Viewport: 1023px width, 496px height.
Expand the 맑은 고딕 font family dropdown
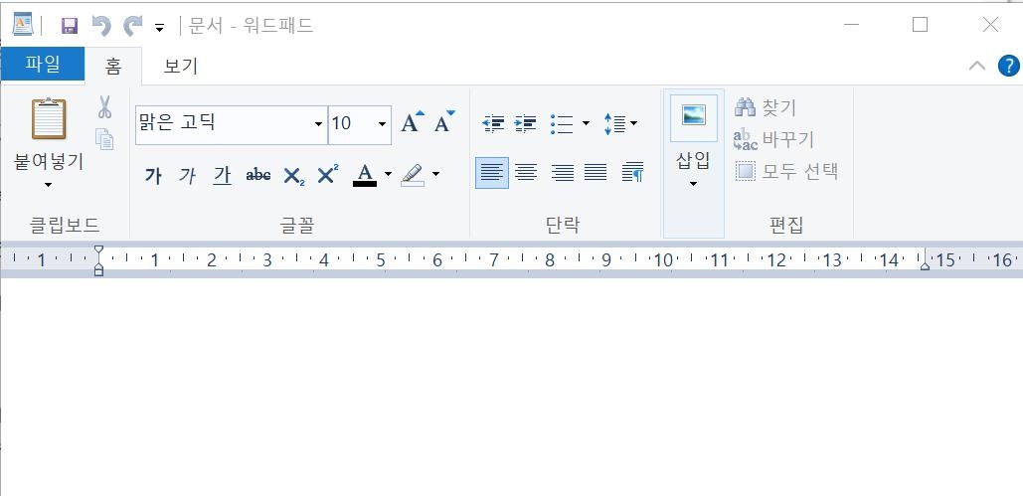point(318,124)
